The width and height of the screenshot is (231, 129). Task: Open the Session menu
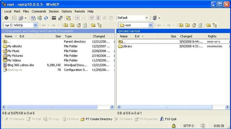pyautogui.click(x=54, y=11)
